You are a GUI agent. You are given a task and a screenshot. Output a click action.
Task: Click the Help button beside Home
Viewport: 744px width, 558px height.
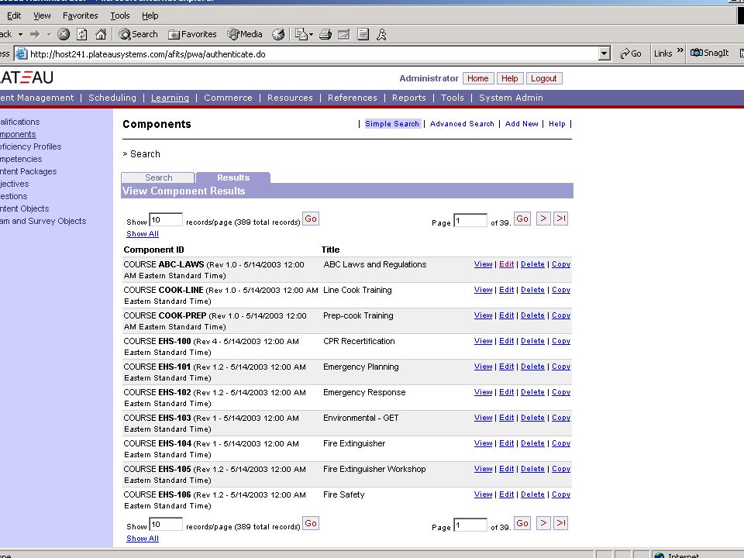click(510, 78)
